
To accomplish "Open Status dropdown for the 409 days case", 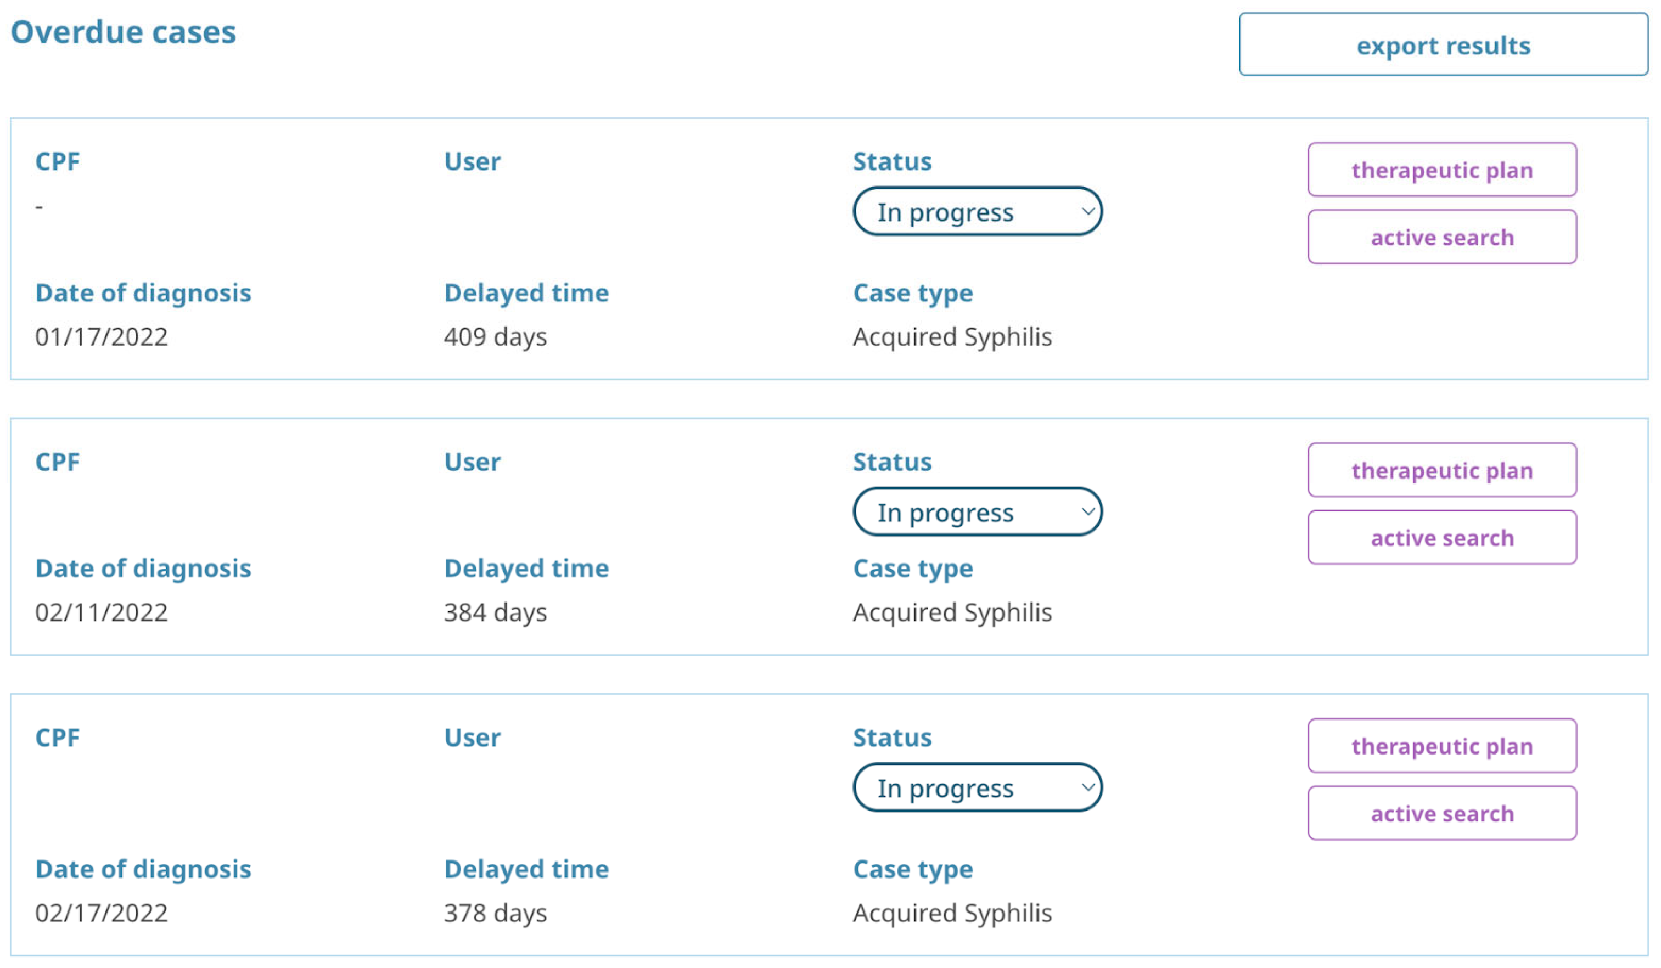I will coord(977,211).
